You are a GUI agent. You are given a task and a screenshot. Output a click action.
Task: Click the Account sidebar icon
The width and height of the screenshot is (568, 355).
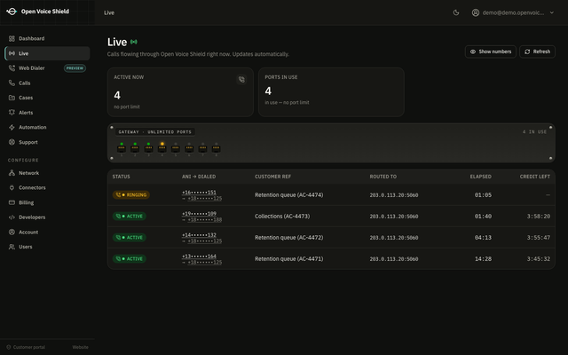coord(12,232)
